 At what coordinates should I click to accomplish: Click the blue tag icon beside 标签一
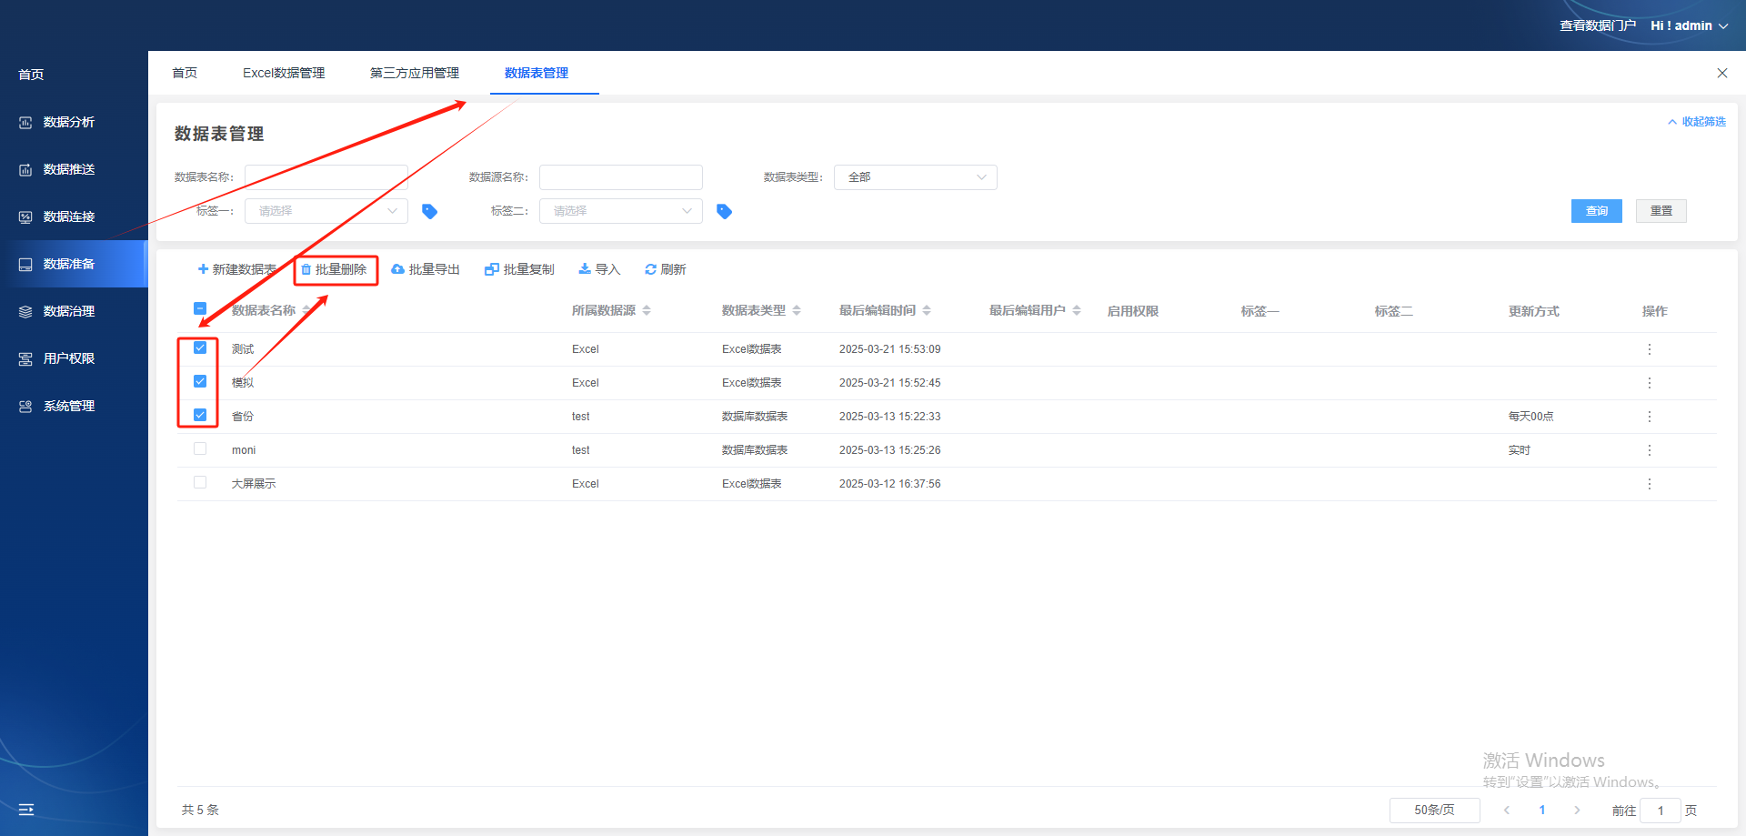(x=429, y=211)
